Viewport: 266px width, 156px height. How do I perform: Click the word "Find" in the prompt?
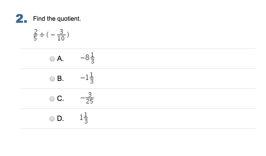[x=39, y=18]
